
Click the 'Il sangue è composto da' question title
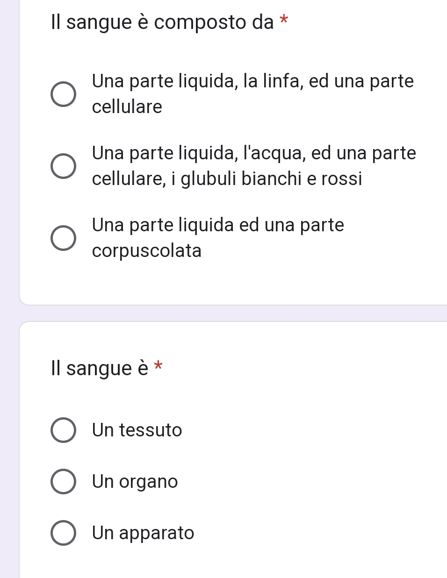pos(162,22)
